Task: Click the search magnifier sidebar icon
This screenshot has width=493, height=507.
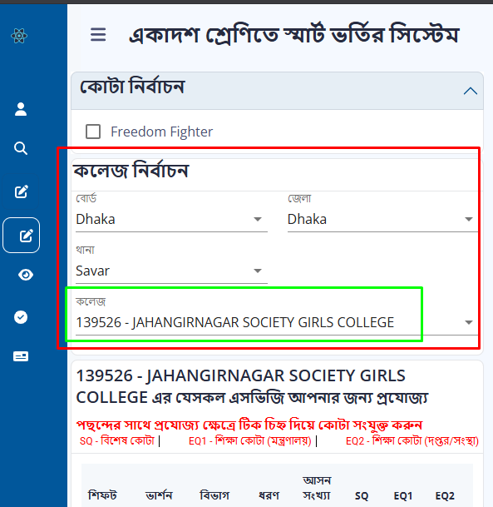Action: (x=21, y=148)
